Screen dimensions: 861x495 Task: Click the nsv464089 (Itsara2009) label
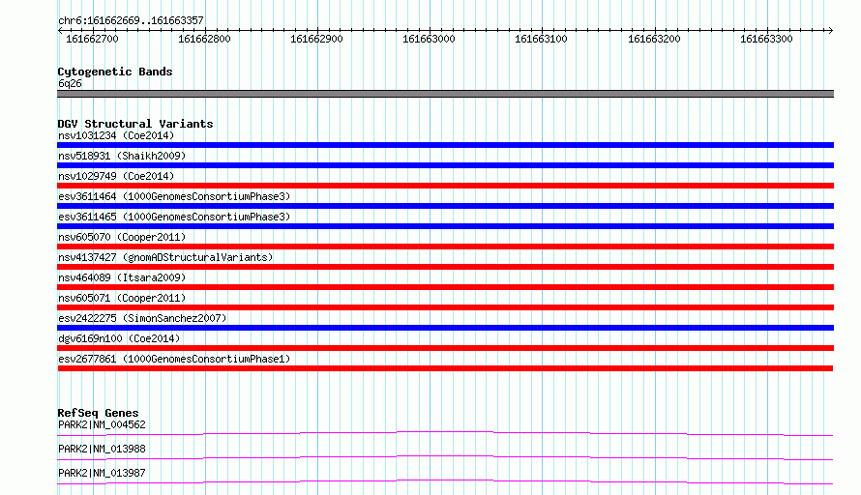click(x=122, y=277)
